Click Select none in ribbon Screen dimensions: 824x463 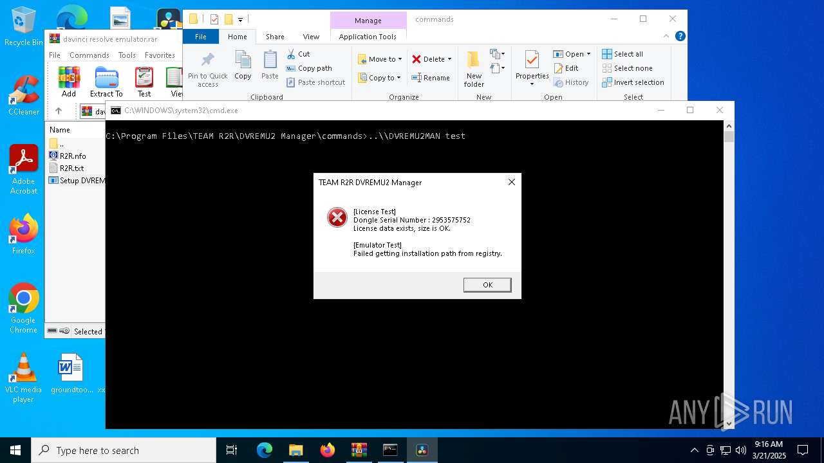pyautogui.click(x=627, y=68)
